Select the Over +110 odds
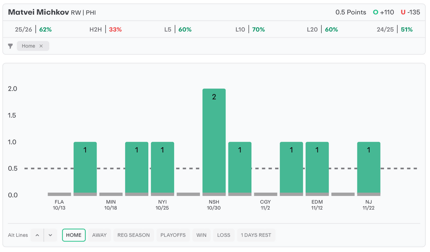430x252 pixels. [384, 12]
